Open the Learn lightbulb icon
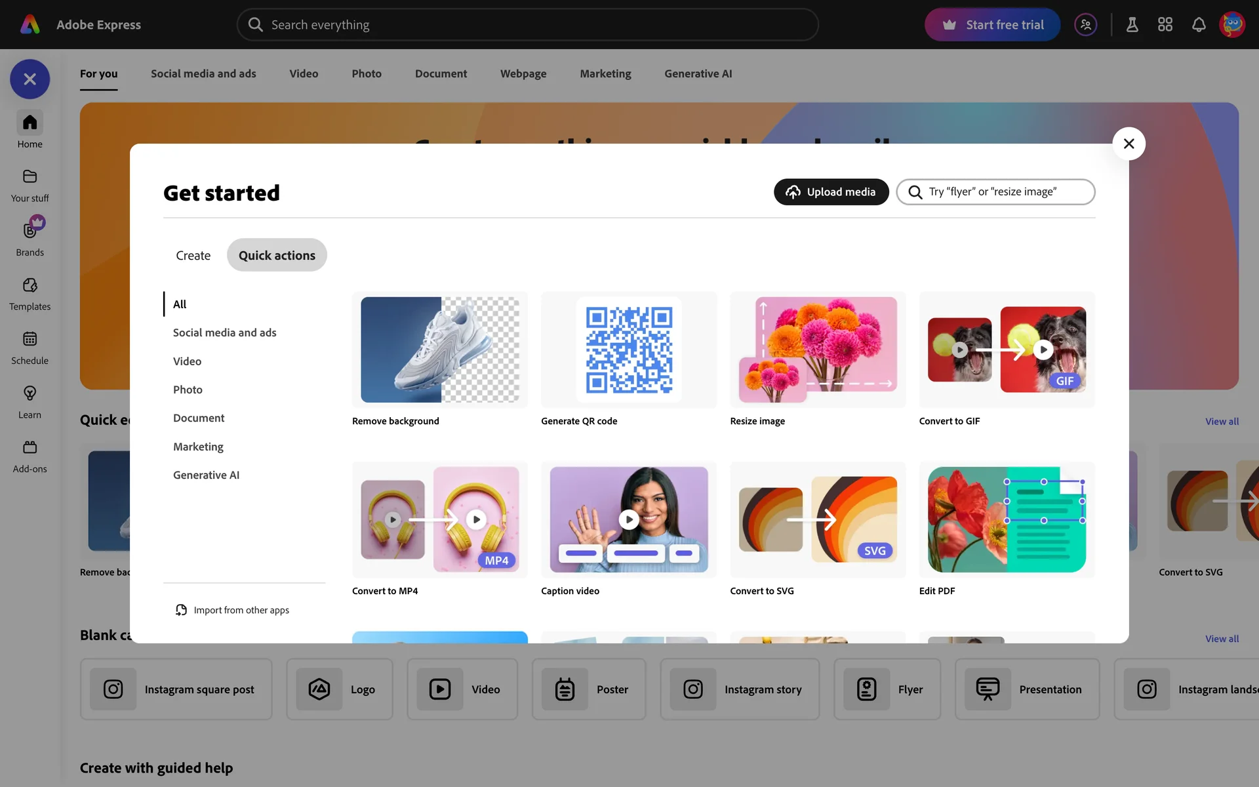 pyautogui.click(x=30, y=393)
